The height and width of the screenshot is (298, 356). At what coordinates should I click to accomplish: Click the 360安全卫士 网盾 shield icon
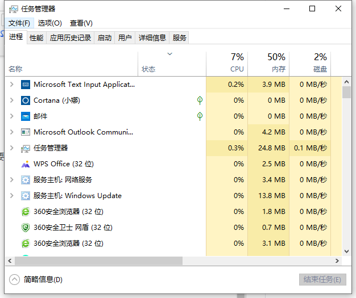click(26, 228)
